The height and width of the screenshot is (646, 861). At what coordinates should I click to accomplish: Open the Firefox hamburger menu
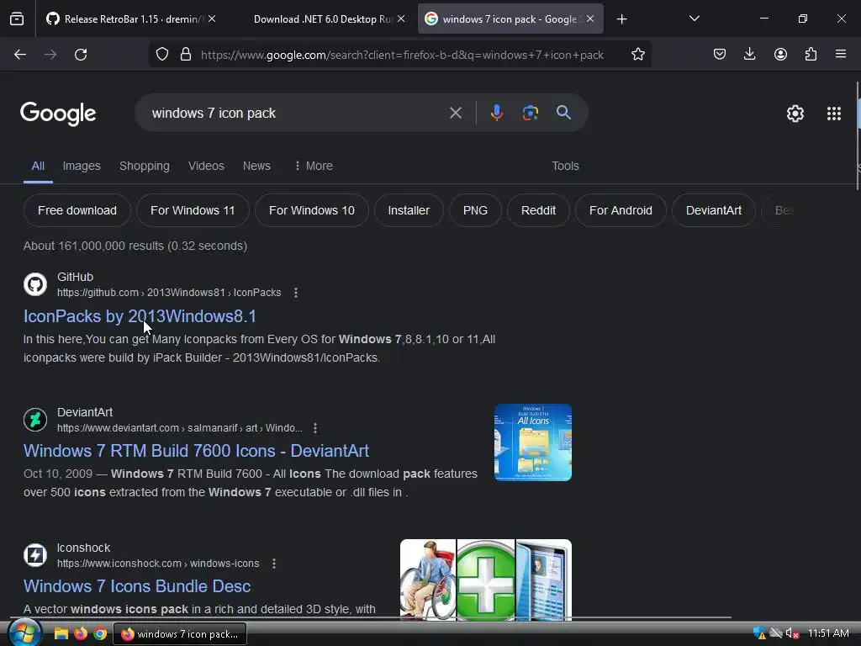pyautogui.click(x=841, y=55)
